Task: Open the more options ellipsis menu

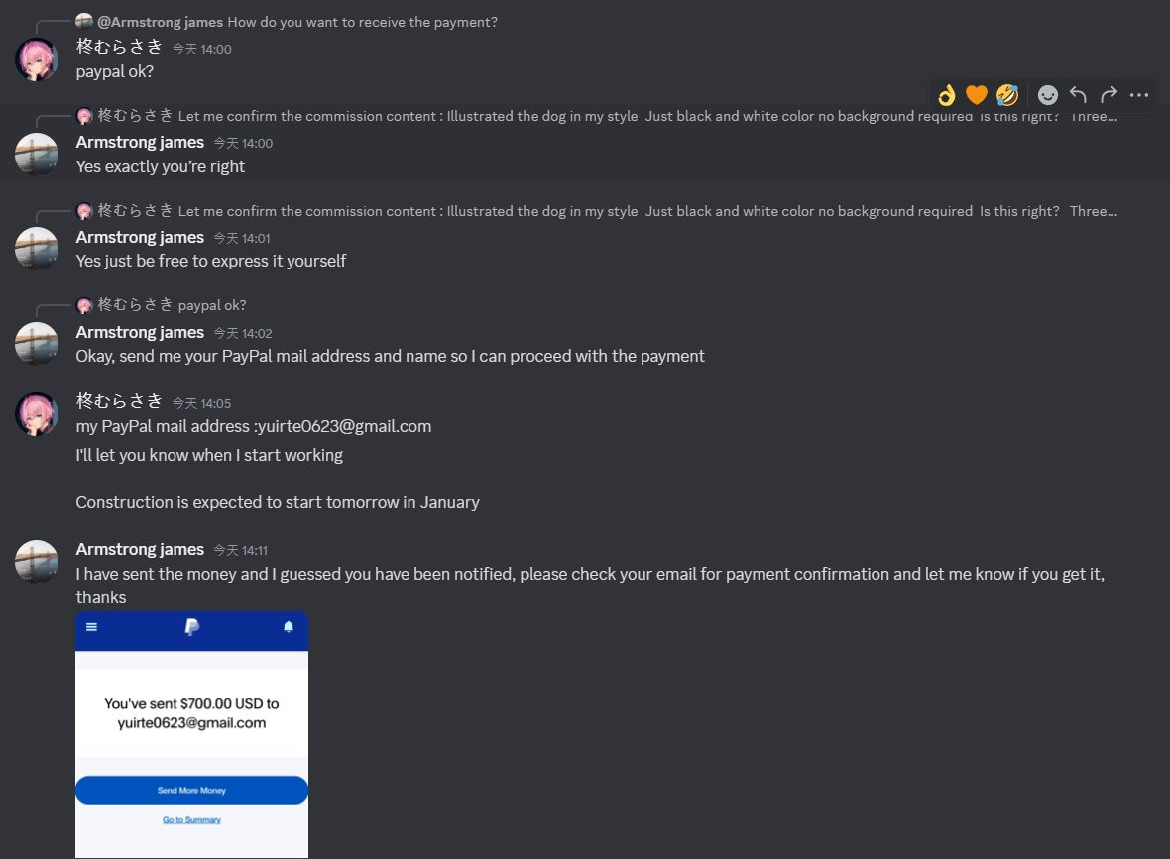Action: (x=1138, y=95)
